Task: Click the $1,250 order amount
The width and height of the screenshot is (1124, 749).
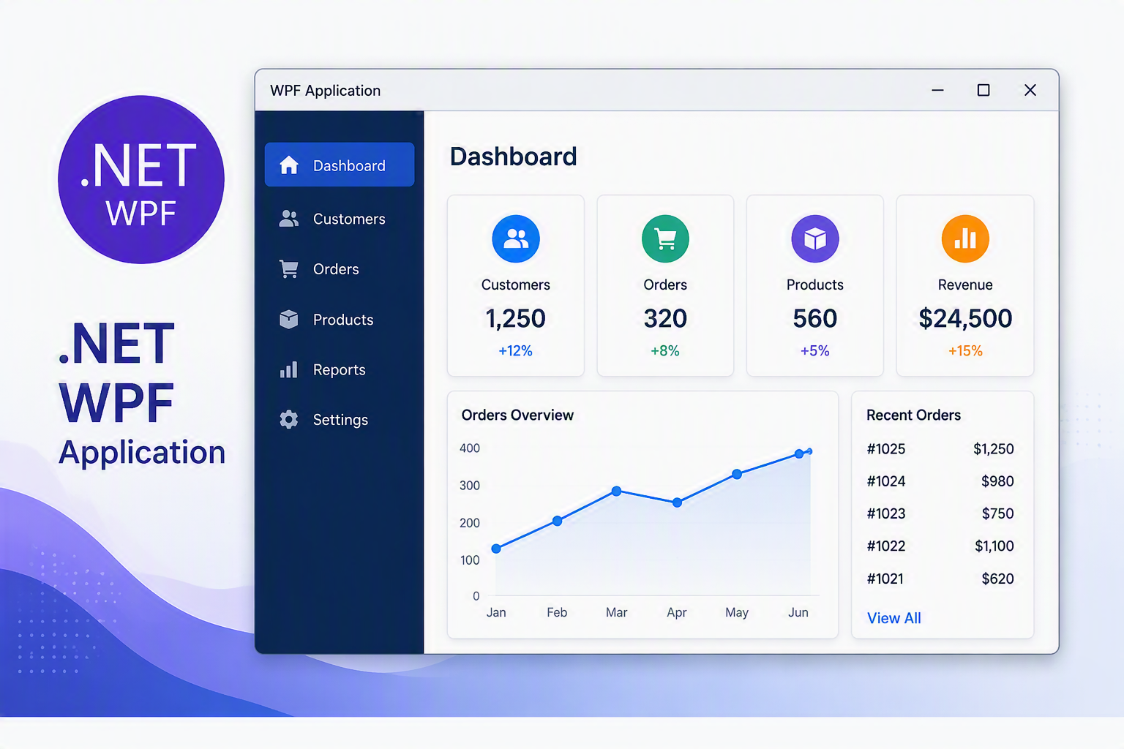Action: [x=994, y=449]
